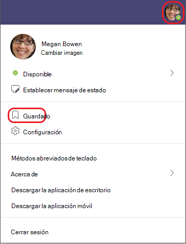Screen dimensions: 186x244
Task: Click Descargar la aplicación móvil
Action: point(93,206)
